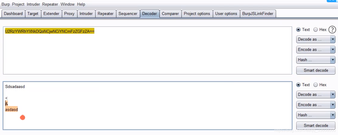Switch to the Project options tab
The width and height of the screenshot is (338, 135).
(x=197, y=14)
